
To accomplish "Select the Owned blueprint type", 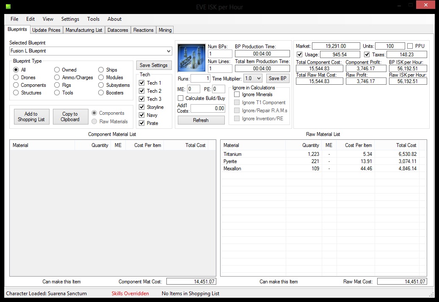I will (x=57, y=70).
